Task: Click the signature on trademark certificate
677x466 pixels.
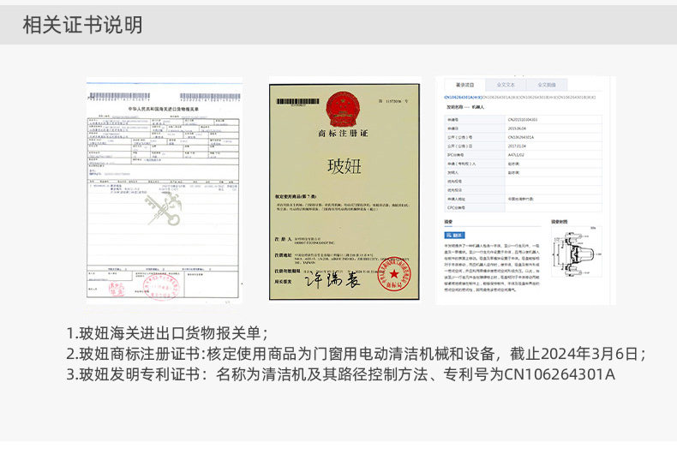Action: 332,279
